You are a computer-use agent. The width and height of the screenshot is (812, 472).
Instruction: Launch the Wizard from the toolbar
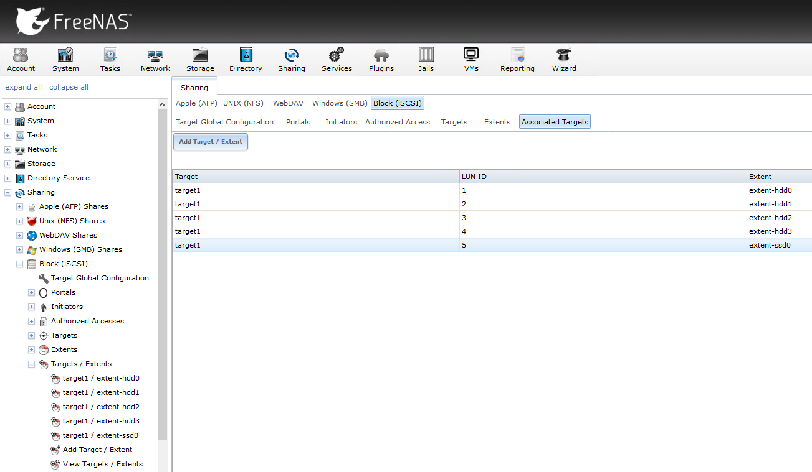click(x=563, y=59)
